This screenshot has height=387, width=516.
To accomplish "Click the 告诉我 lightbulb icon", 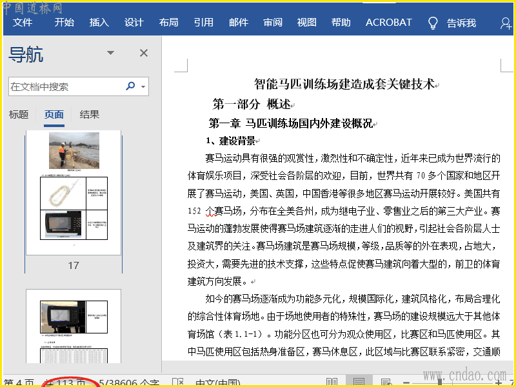I will [x=433, y=23].
